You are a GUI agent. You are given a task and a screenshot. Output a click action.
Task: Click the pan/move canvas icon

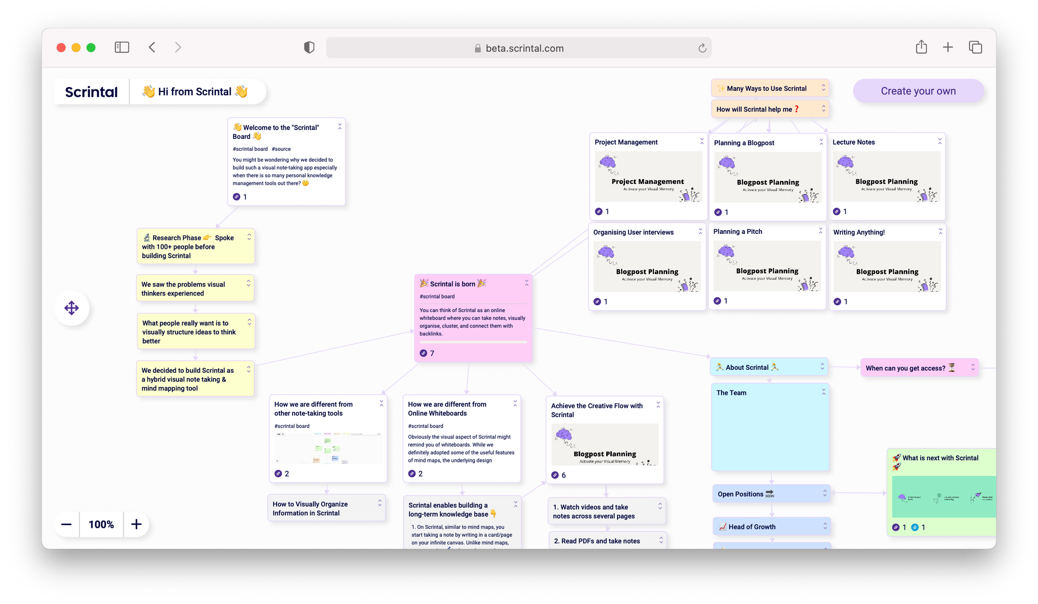tap(72, 308)
